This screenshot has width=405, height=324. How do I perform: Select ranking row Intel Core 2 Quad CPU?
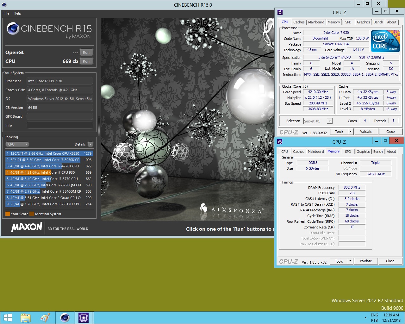(49, 198)
